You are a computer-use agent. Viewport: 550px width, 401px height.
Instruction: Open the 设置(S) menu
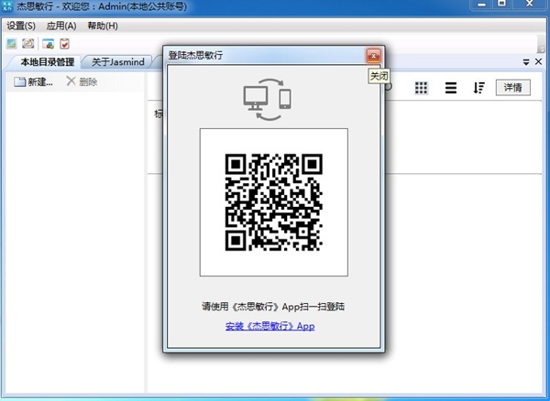coord(21,26)
